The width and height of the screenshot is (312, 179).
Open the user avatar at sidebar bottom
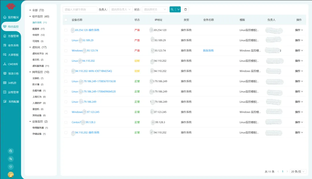point(11,175)
